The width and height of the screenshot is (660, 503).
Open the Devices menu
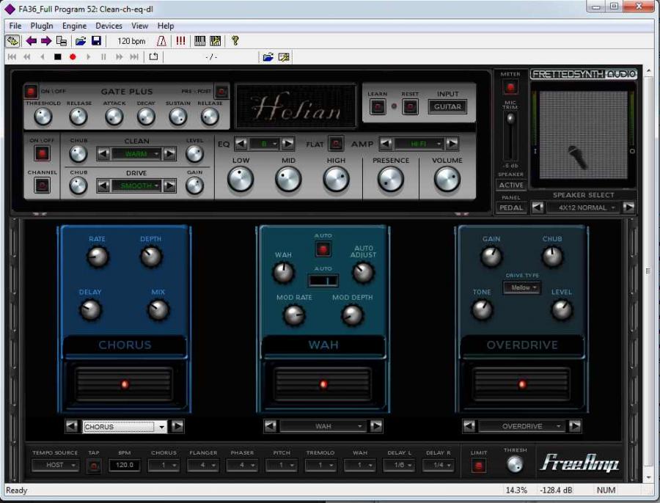pos(109,26)
